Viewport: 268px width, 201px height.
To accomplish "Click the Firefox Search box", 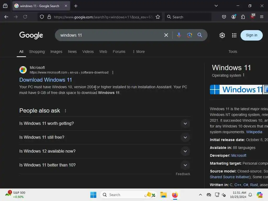I will (x=188, y=17).
